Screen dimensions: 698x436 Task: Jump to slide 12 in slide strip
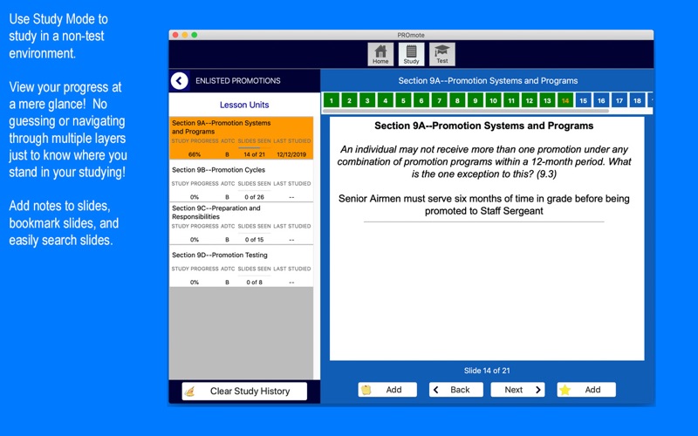click(x=530, y=100)
